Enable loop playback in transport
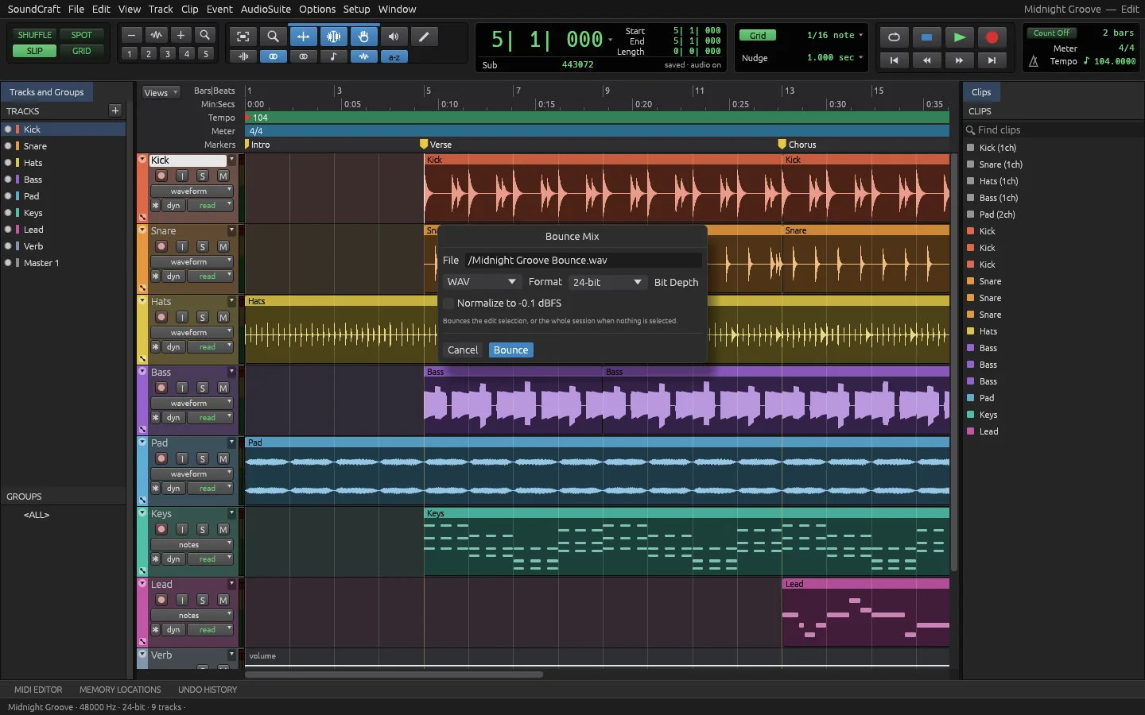Viewport: 1145px width, 715px height. (x=894, y=37)
